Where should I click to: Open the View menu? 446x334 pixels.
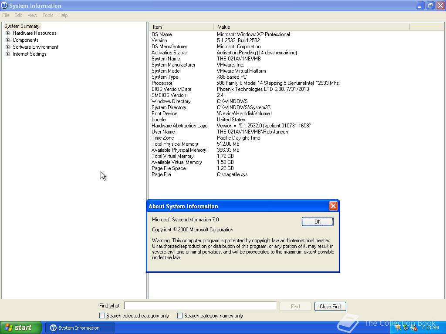[32, 15]
